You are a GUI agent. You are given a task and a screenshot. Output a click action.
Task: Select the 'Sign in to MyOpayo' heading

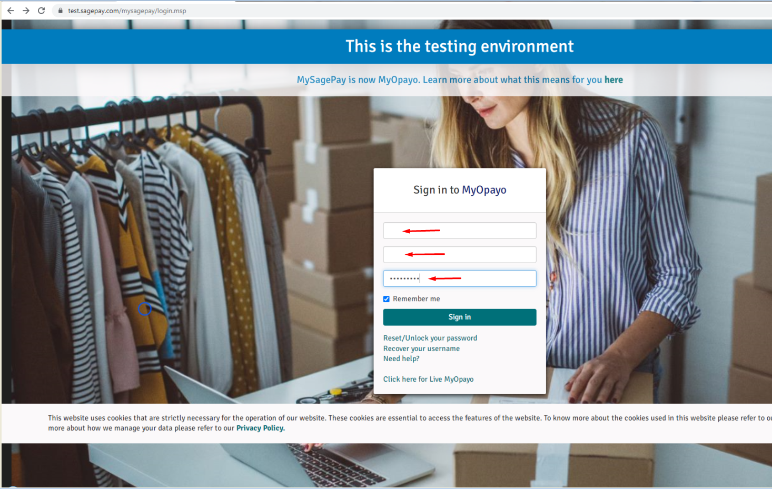(x=460, y=190)
